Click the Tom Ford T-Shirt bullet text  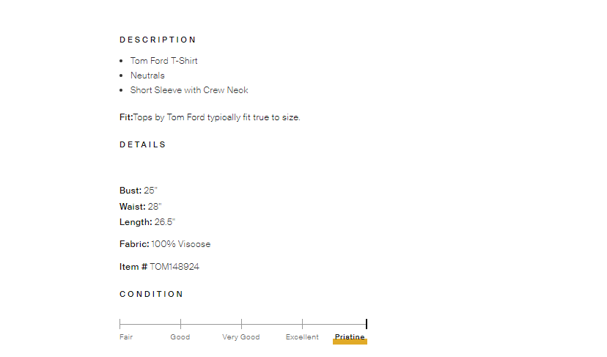(x=164, y=61)
